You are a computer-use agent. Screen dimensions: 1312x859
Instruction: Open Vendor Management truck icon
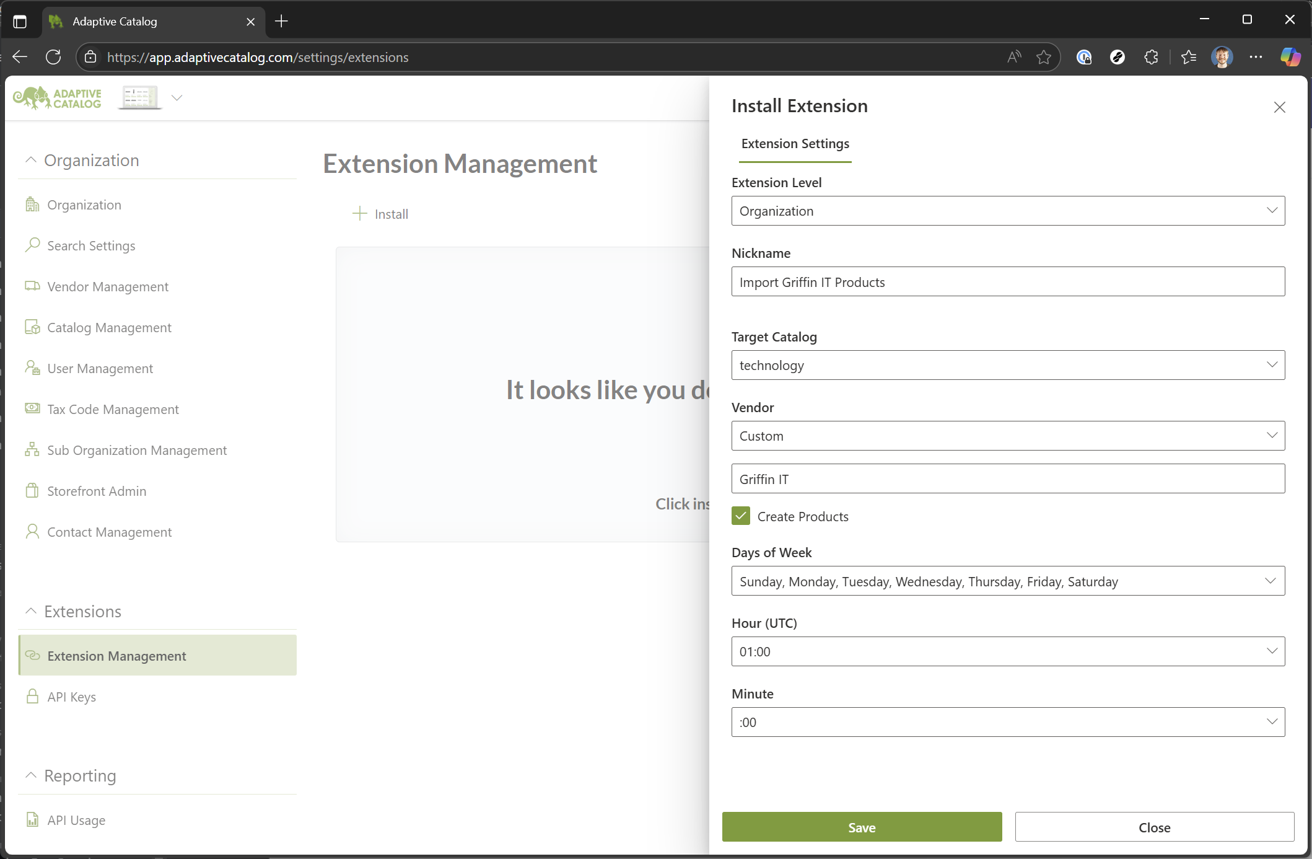coord(32,286)
